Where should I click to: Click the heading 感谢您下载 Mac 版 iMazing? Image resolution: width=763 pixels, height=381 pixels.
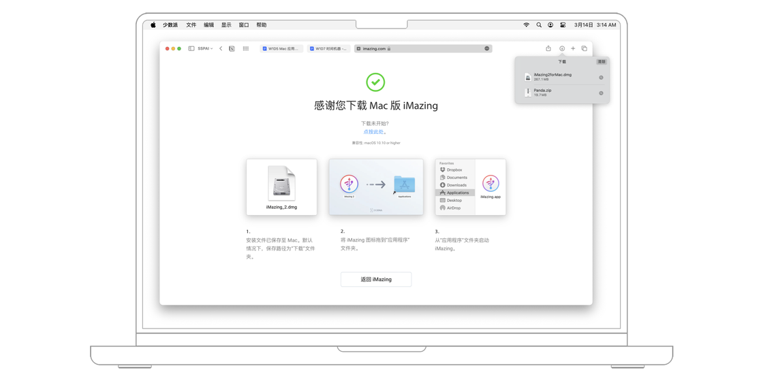pyautogui.click(x=375, y=105)
